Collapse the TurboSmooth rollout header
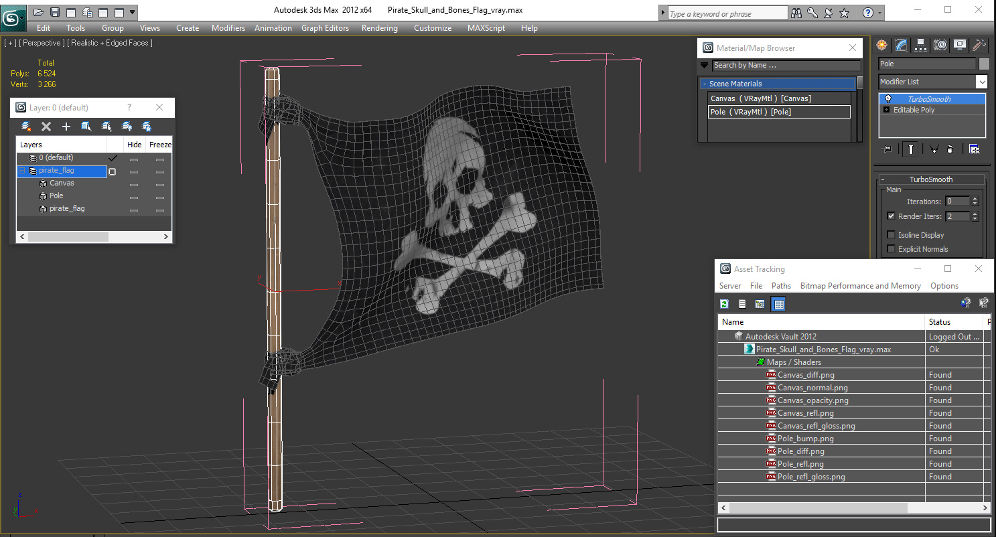The image size is (996, 537). pos(931,179)
